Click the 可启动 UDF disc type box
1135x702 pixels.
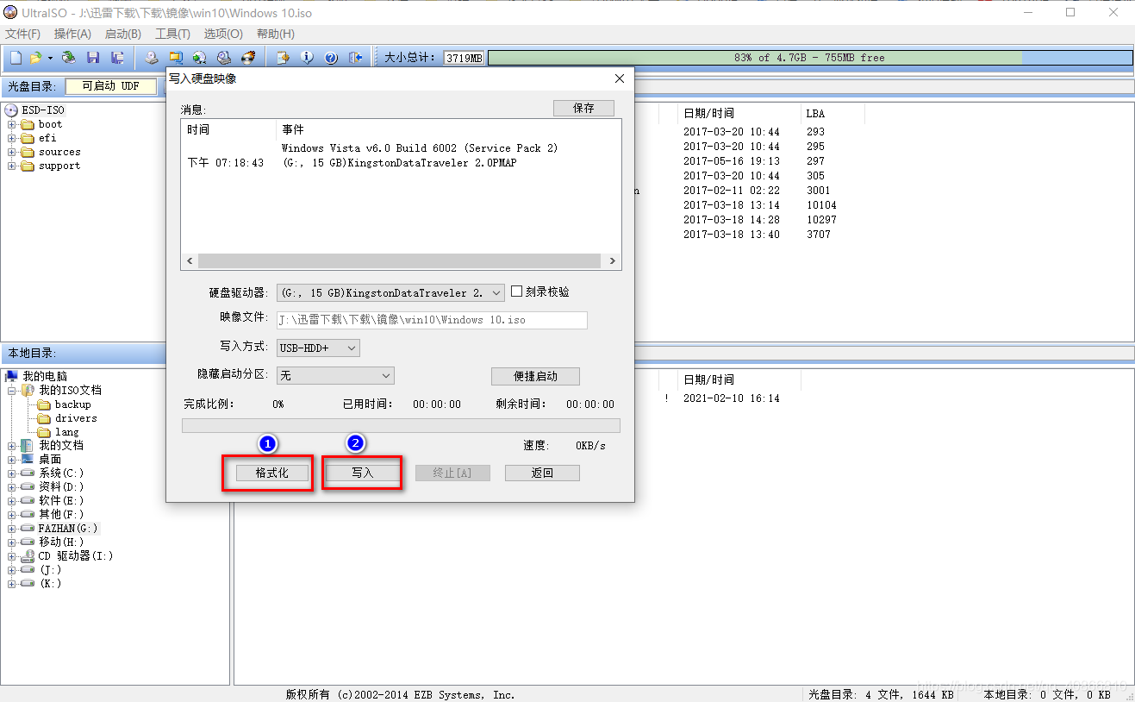point(111,86)
